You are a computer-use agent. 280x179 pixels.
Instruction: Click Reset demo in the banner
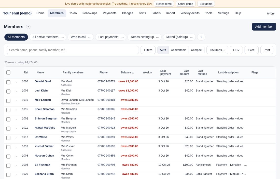[x=164, y=4]
